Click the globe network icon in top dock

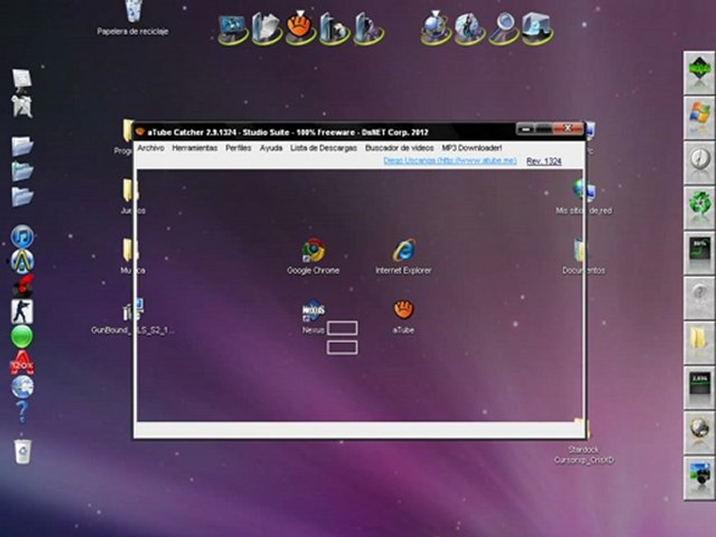435,28
